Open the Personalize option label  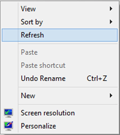(38, 126)
